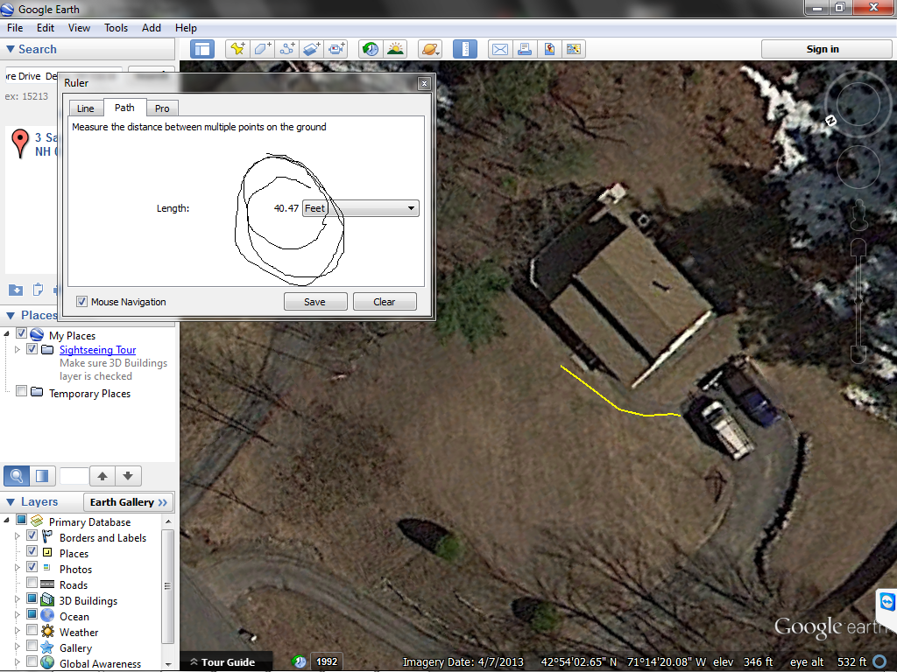Image resolution: width=897 pixels, height=672 pixels.
Task: Click the N north marker on the compass ring
Action: point(831,121)
